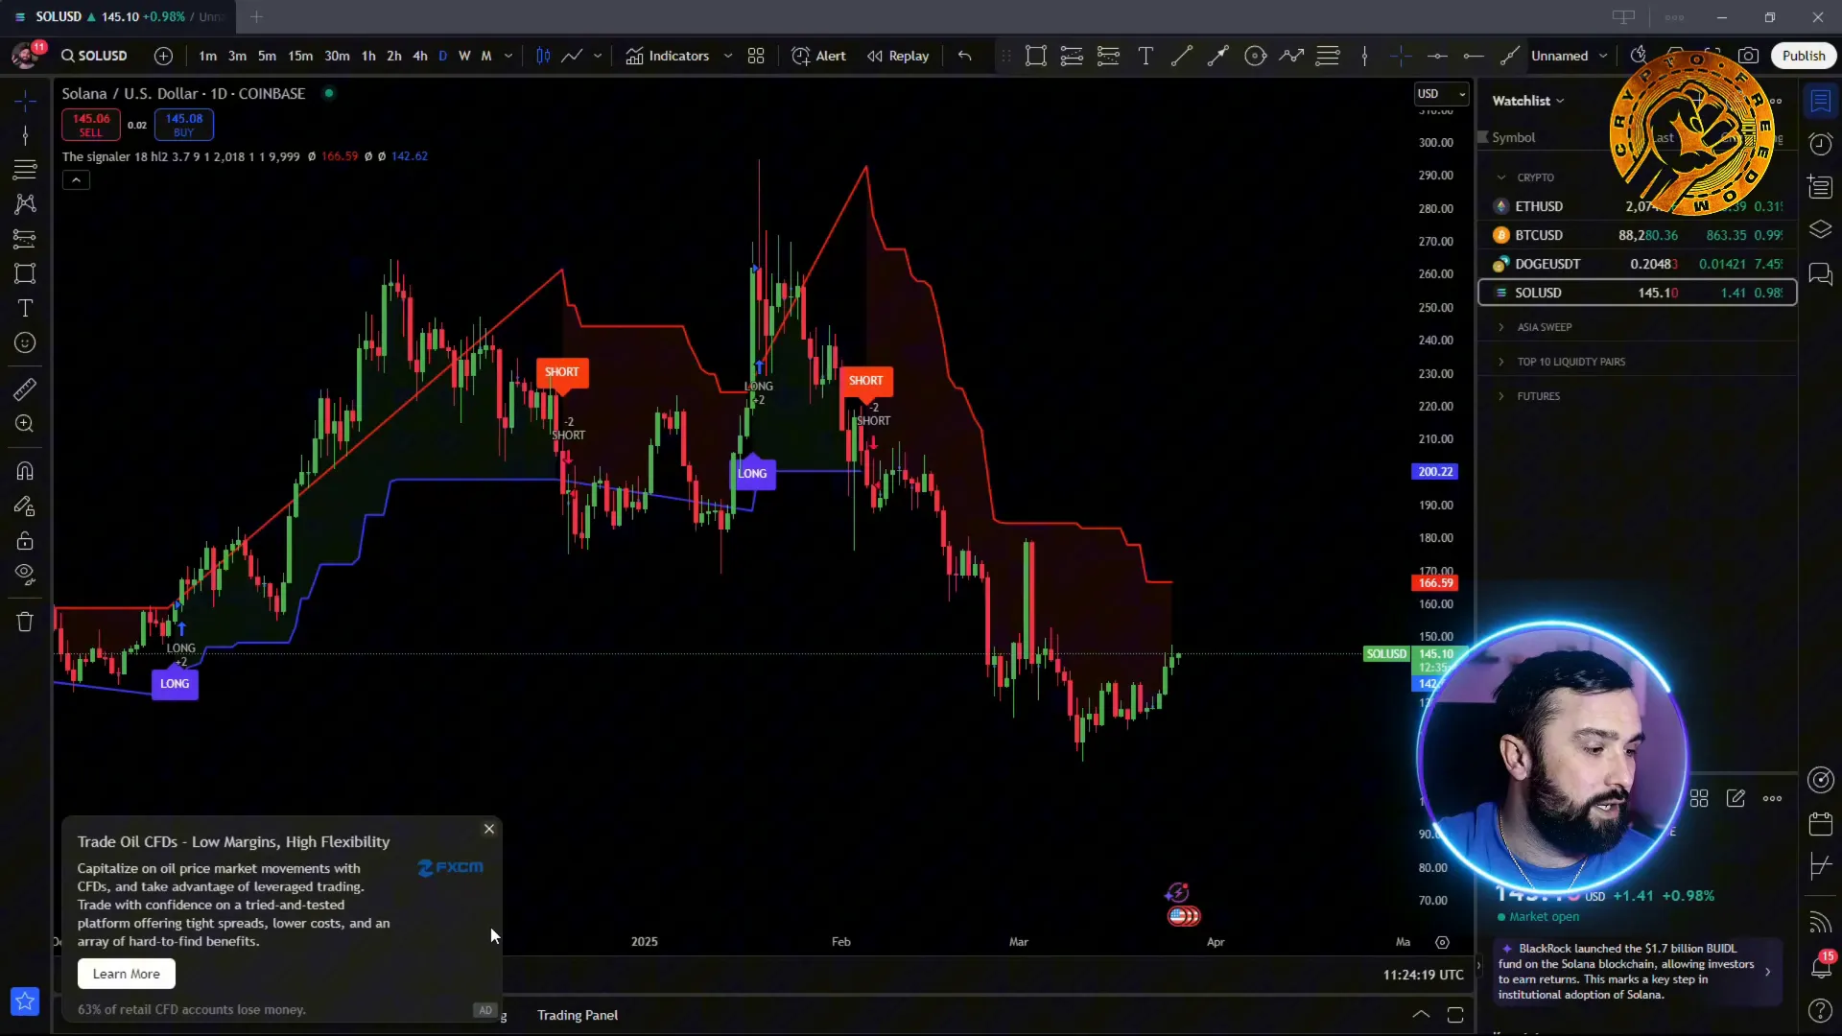Viewport: 1842px width, 1036px height.
Task: Select BTCUSD in the watchlist
Action: click(x=1637, y=235)
